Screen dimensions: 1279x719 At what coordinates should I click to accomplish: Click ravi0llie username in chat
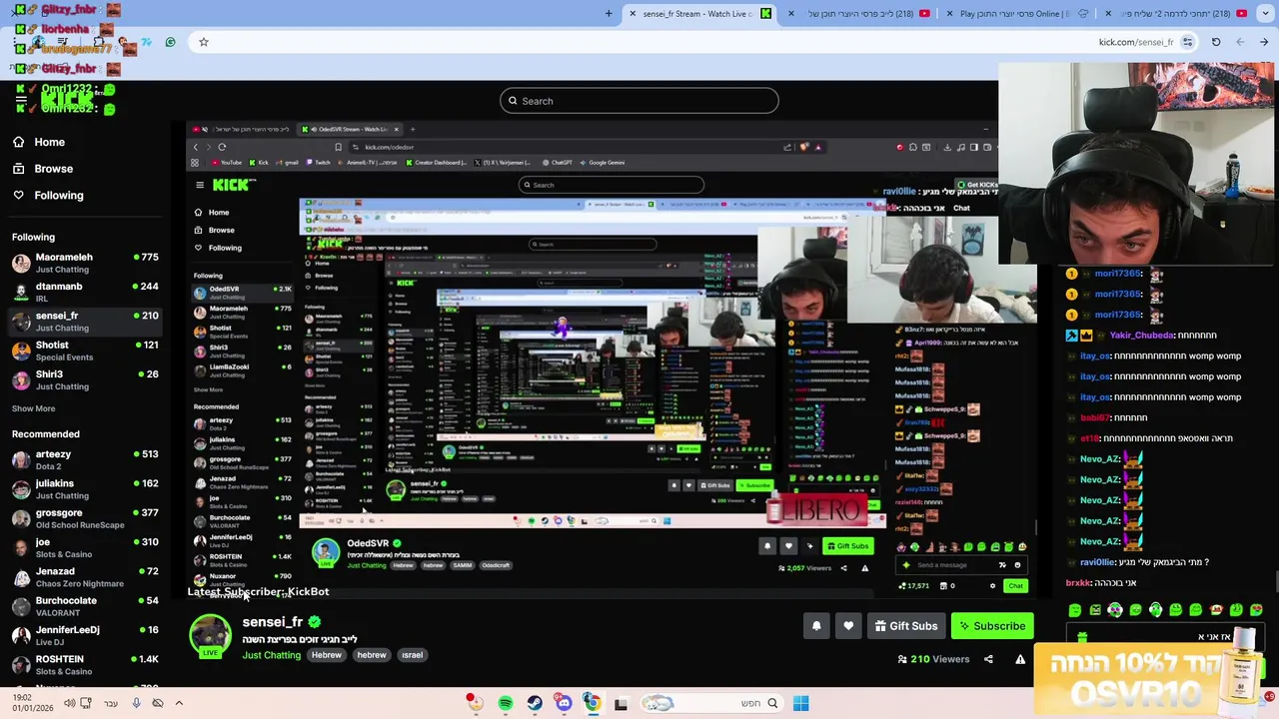click(x=1096, y=562)
